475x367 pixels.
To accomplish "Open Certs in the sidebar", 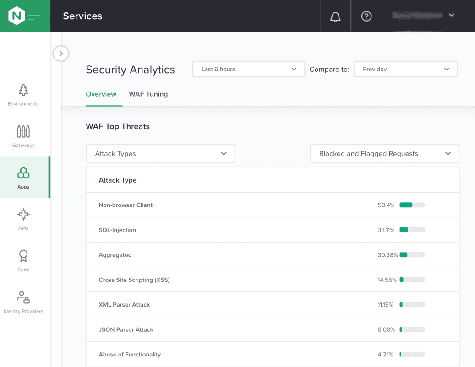I will click(23, 260).
